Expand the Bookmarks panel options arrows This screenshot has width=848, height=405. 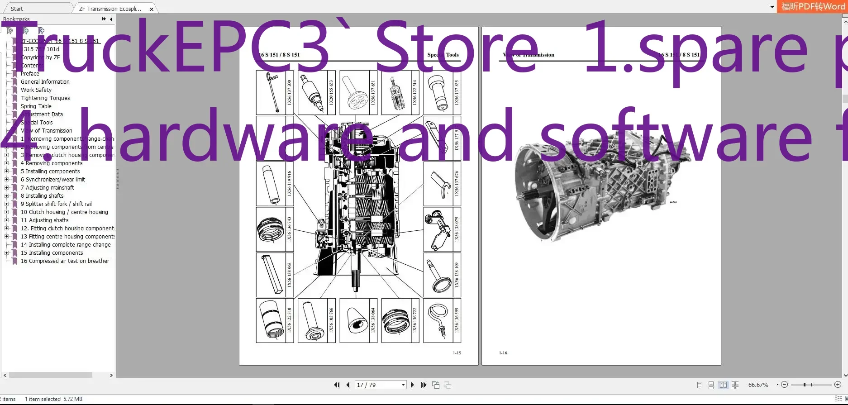point(104,19)
